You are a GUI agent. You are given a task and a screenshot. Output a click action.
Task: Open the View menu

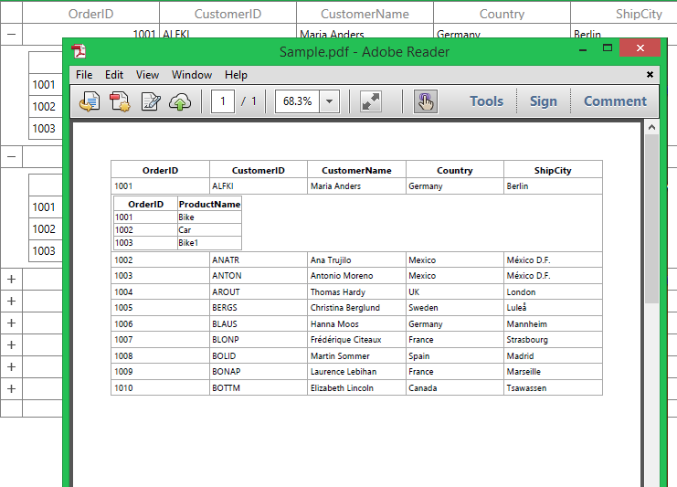147,75
